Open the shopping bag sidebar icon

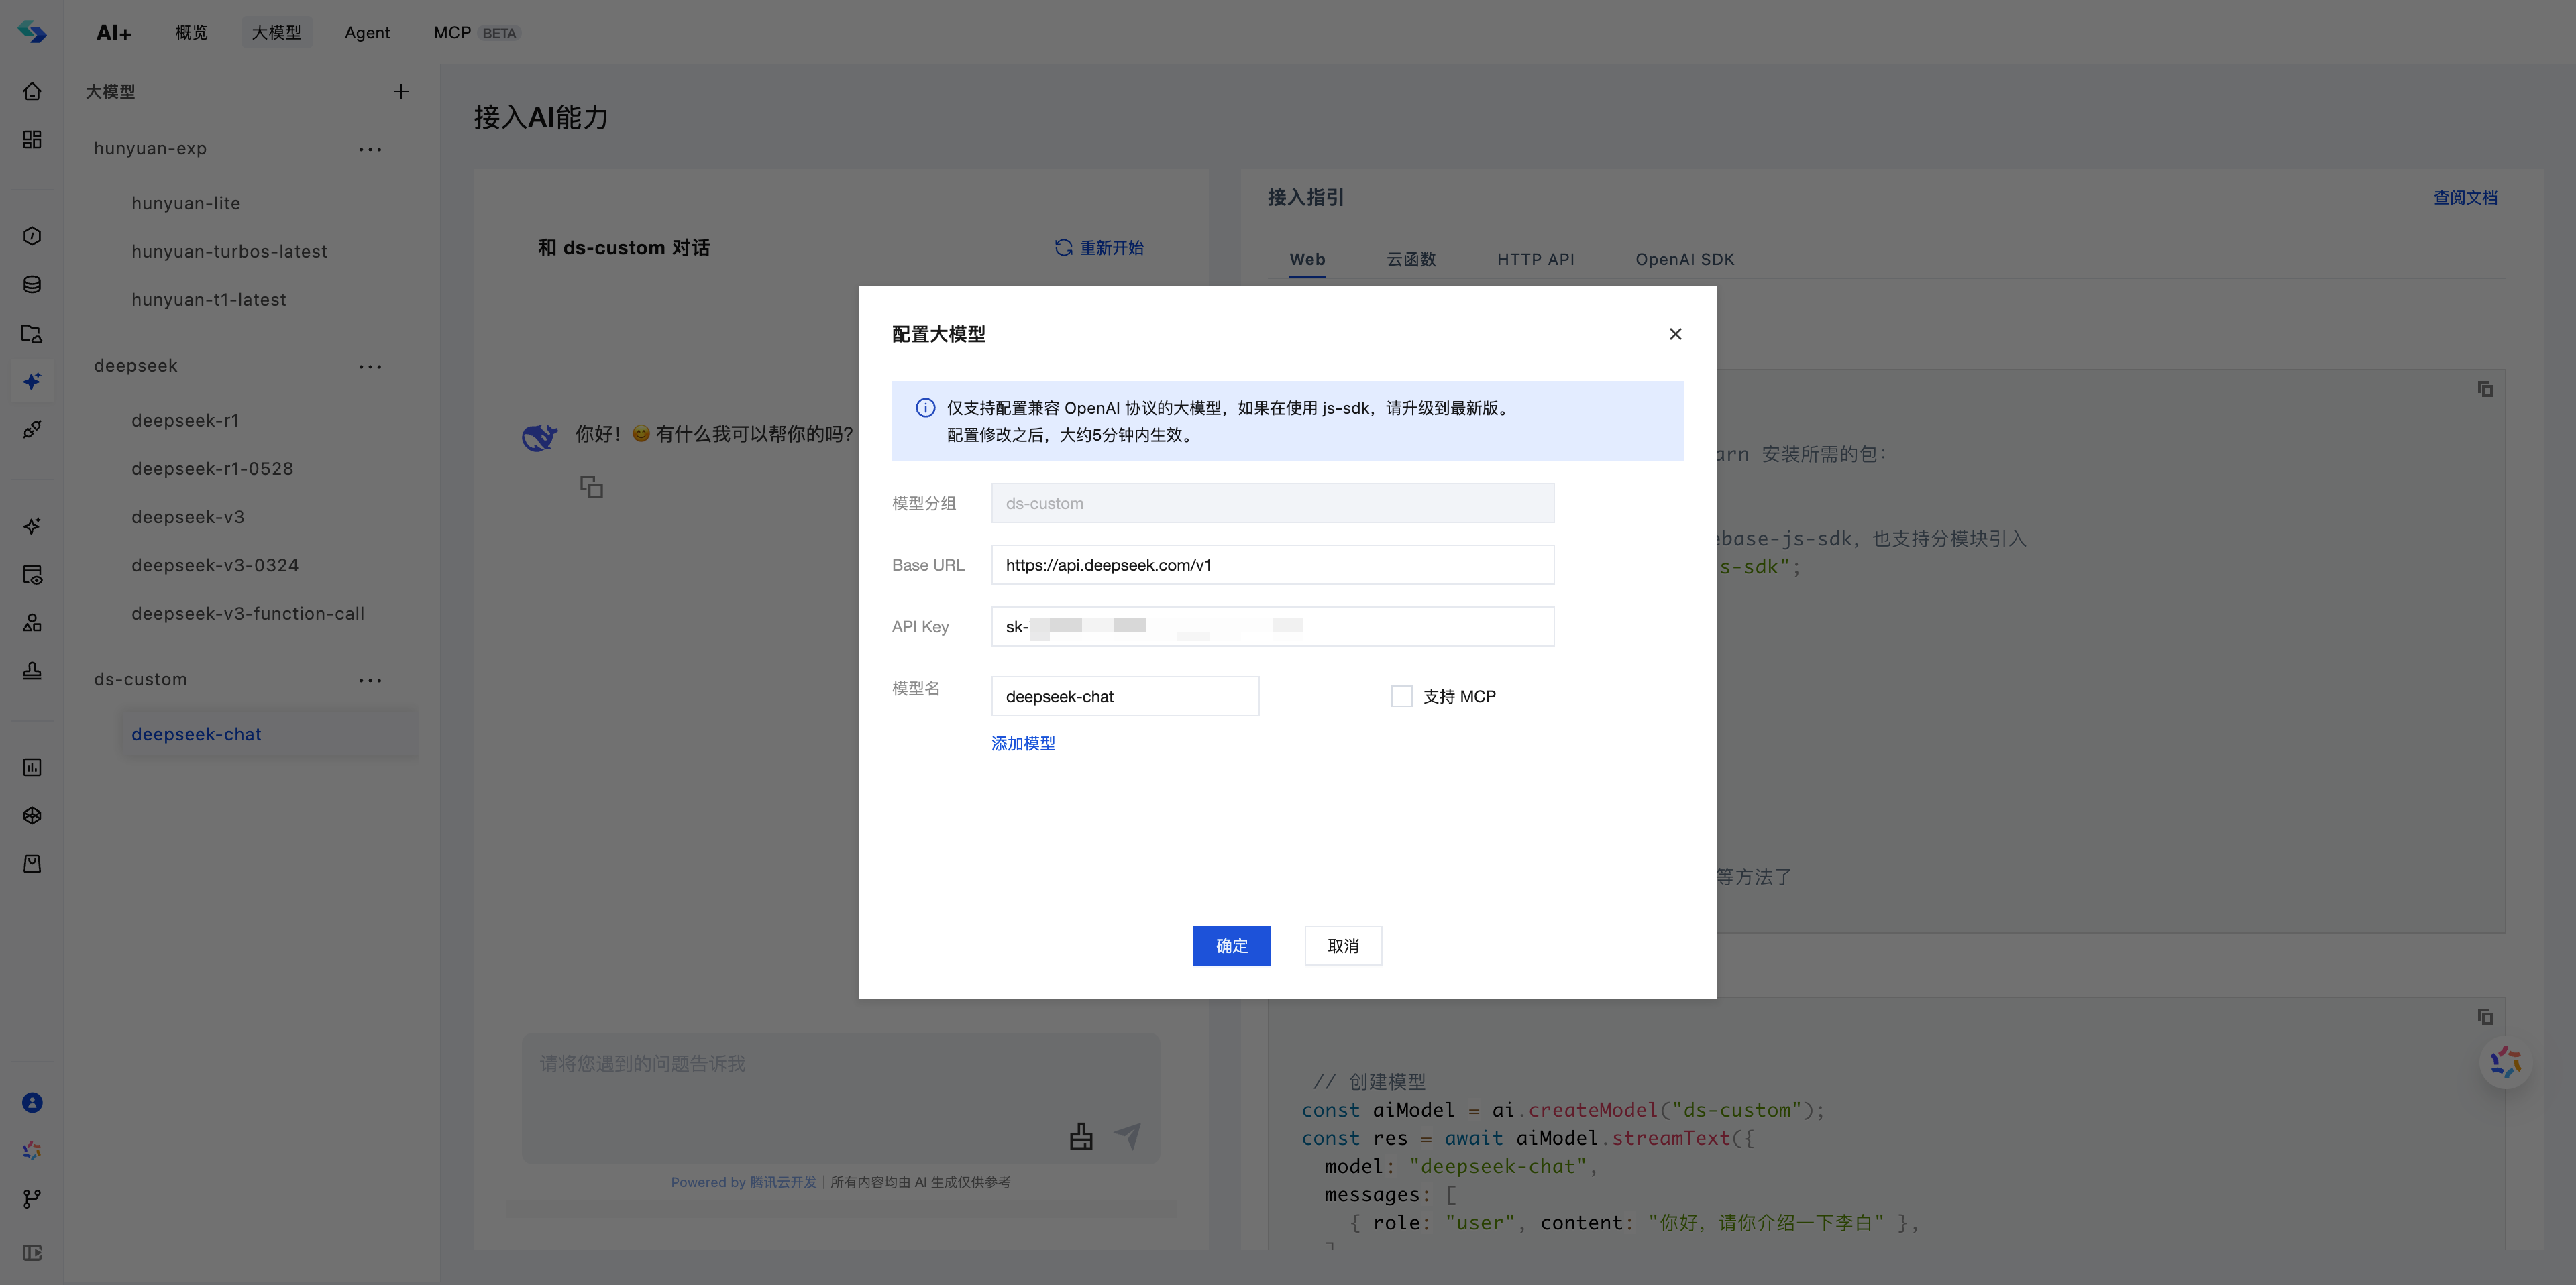[x=32, y=863]
